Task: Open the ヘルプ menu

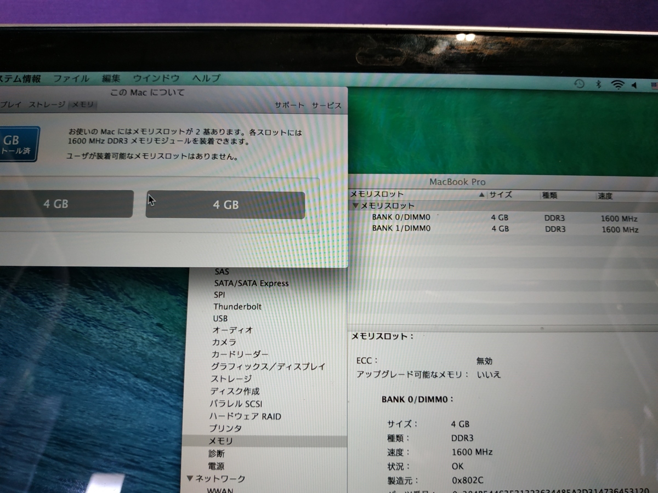Action: tap(206, 78)
